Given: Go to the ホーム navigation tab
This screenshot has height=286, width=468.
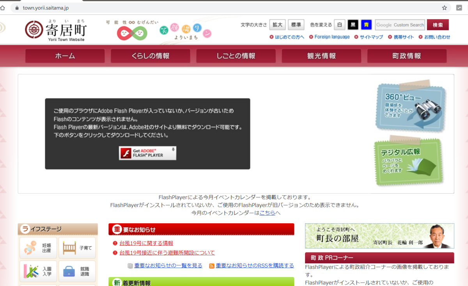Looking at the screenshot, I should click(x=65, y=56).
